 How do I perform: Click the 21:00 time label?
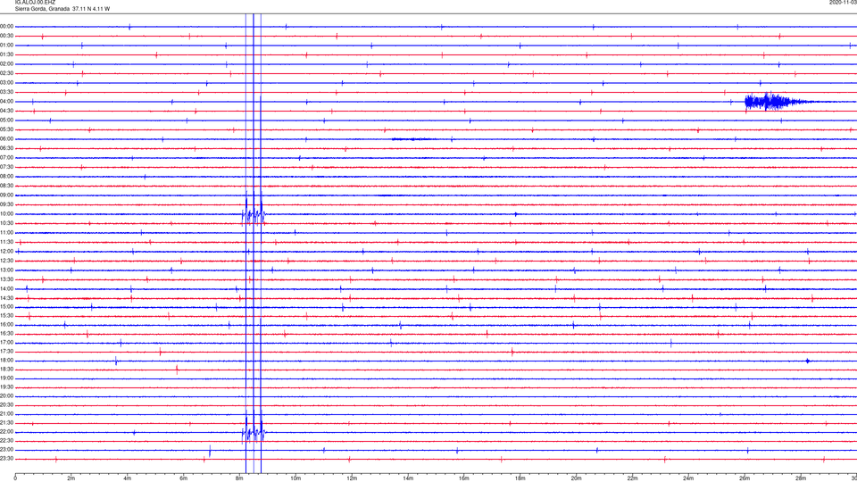click(6, 413)
